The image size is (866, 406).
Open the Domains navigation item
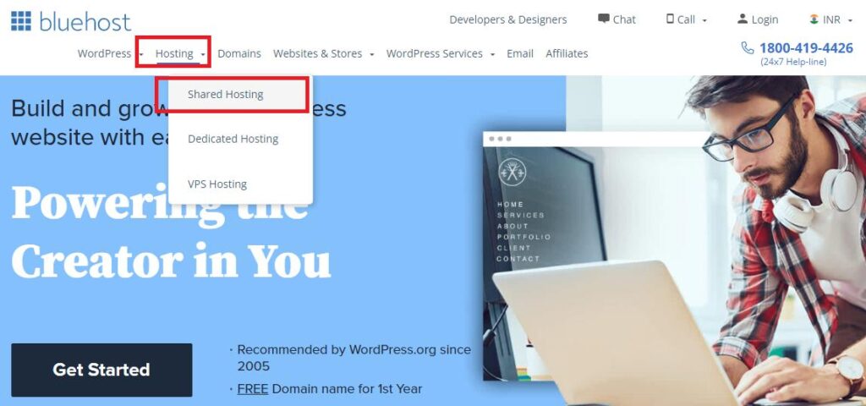pyautogui.click(x=239, y=53)
